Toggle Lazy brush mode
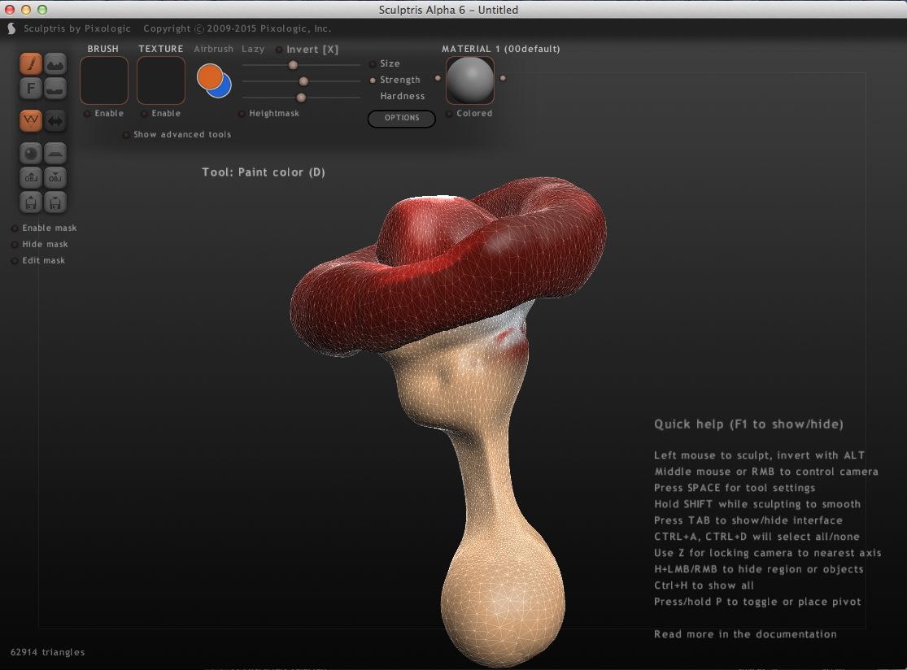 click(x=253, y=49)
